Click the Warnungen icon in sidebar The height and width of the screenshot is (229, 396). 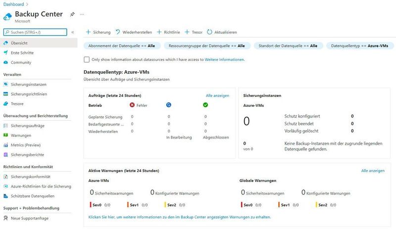[5, 135]
